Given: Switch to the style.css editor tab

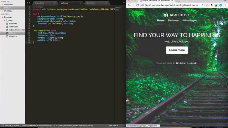Looking at the screenshot, I should [x=71, y=3].
